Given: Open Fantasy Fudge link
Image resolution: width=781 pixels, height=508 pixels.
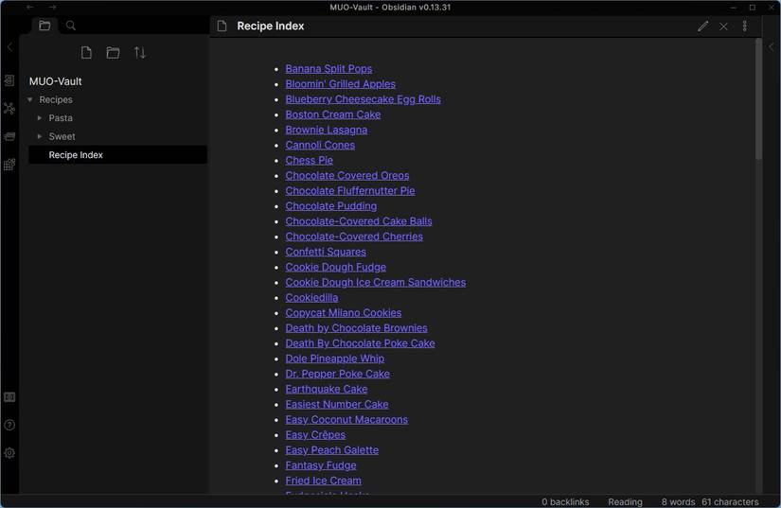Looking at the screenshot, I should click(x=321, y=465).
